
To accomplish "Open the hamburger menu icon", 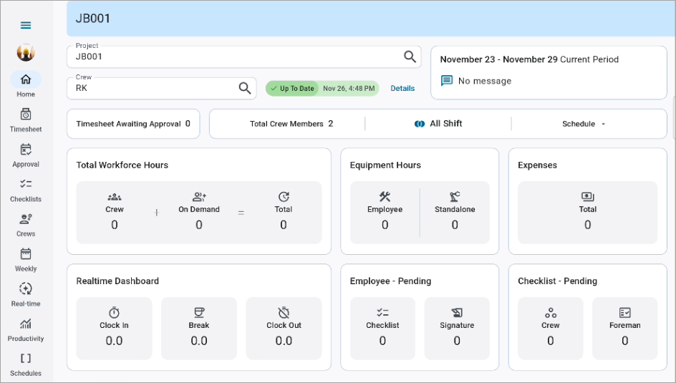I will click(x=26, y=25).
